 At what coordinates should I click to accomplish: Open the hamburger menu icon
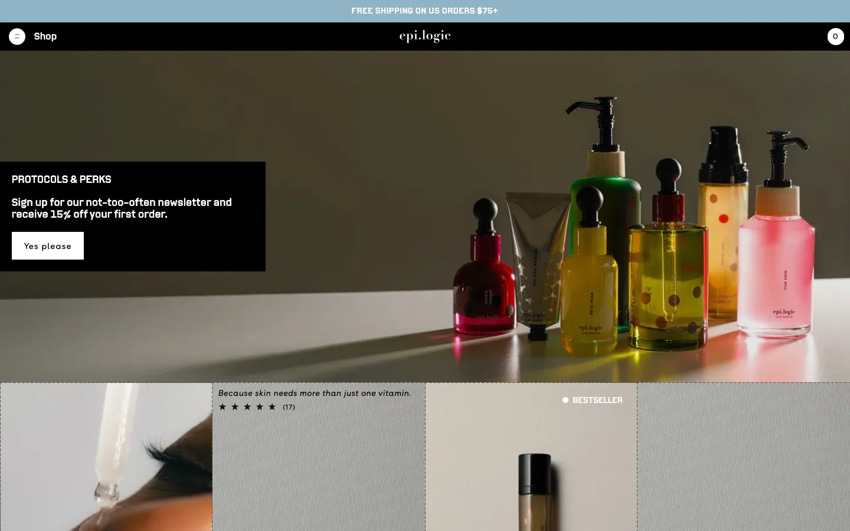point(17,37)
